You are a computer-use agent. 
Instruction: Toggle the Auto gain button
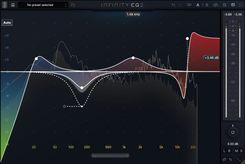coord(7,23)
